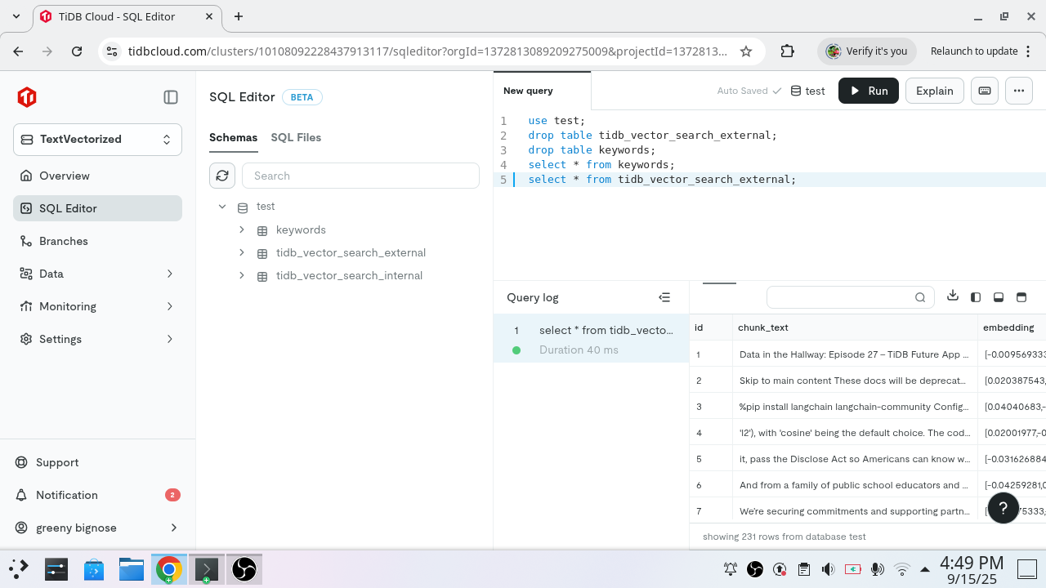Open the volume tray icon
This screenshot has width=1046, height=588.
coord(828,569)
